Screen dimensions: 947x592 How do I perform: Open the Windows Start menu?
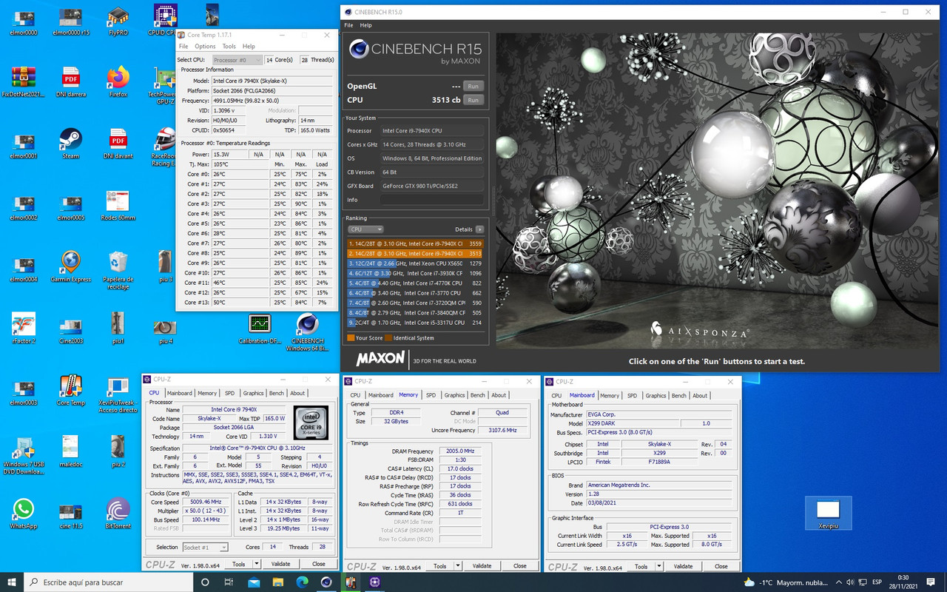13,582
